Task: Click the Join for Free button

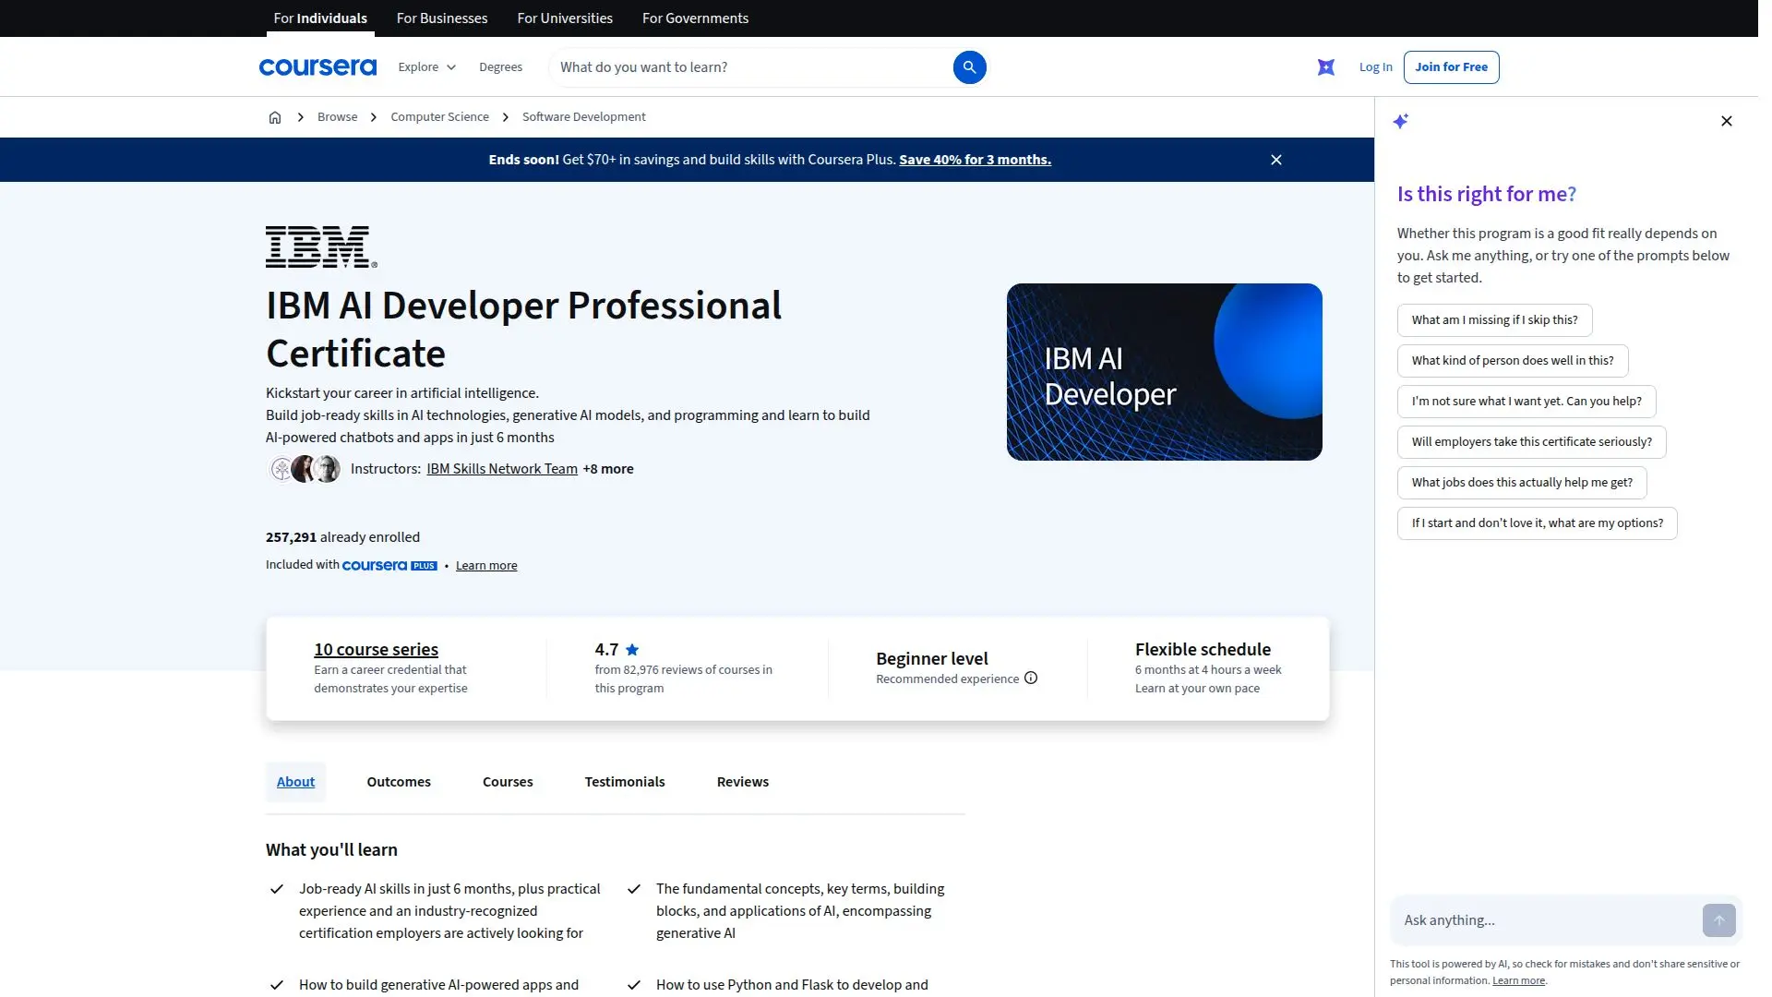Action: 1451,67
